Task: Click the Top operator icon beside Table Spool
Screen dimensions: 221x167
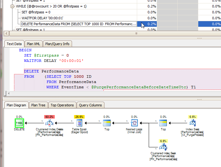Action: (107, 123)
